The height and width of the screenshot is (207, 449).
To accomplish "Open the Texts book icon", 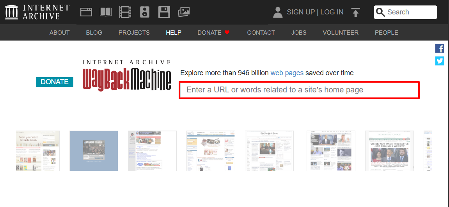I will (106, 12).
